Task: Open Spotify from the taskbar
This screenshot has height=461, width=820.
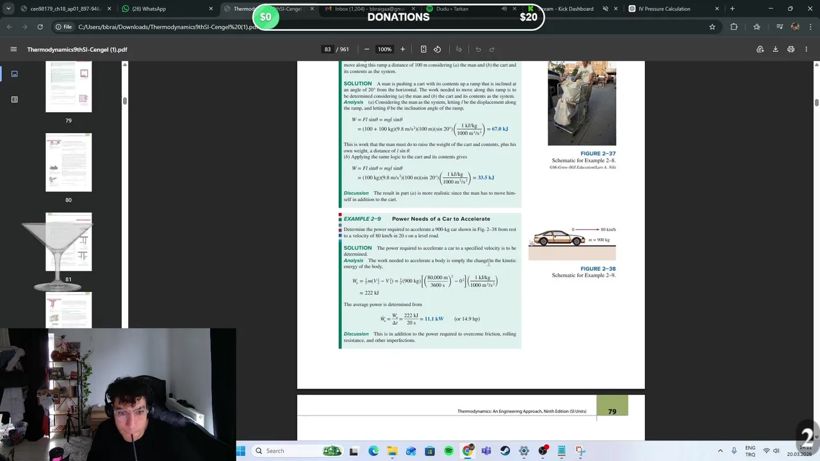Action: pos(448,451)
